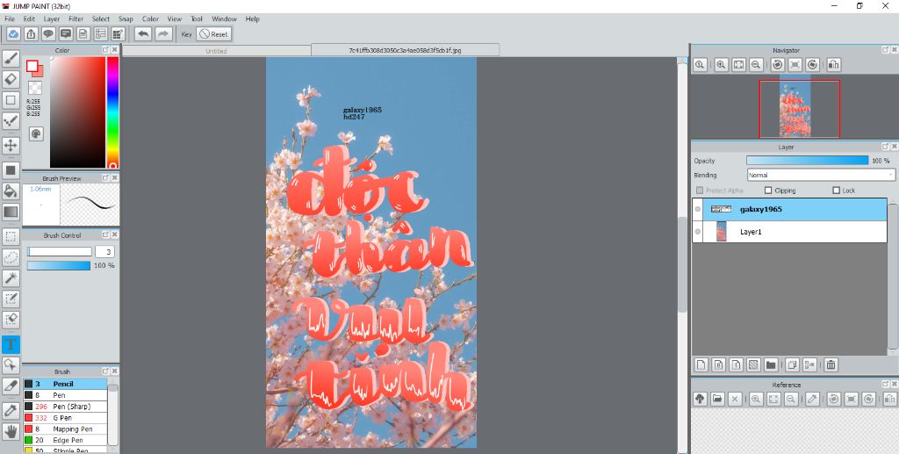
Task: Click Navigator fit to window icon
Action: (738, 65)
